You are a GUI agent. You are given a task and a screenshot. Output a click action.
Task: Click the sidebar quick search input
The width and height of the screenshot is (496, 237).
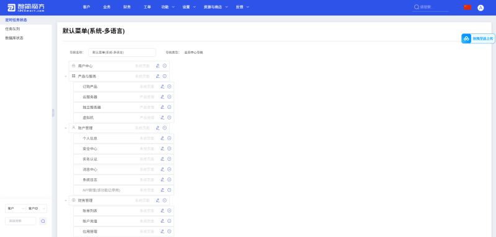20,221
